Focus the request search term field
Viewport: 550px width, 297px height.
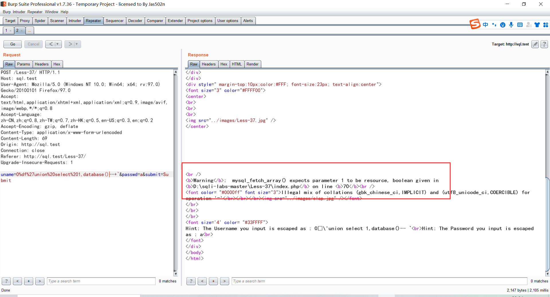(x=101, y=281)
